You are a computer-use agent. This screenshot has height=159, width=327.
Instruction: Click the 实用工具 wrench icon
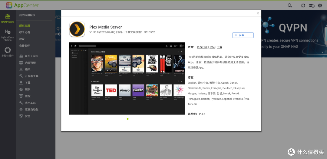[21, 103]
